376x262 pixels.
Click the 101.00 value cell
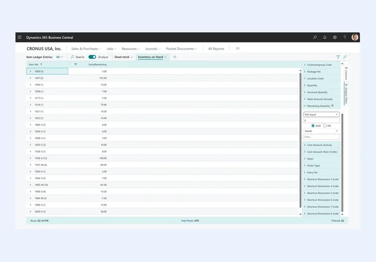[103, 78]
